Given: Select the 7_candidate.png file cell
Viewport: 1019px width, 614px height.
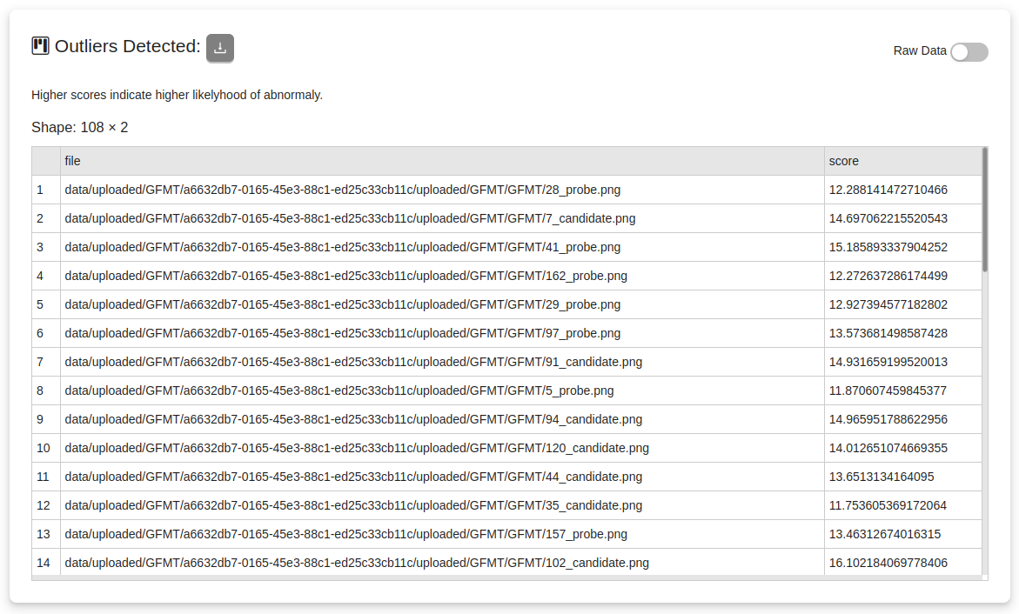Looking at the screenshot, I should [350, 218].
